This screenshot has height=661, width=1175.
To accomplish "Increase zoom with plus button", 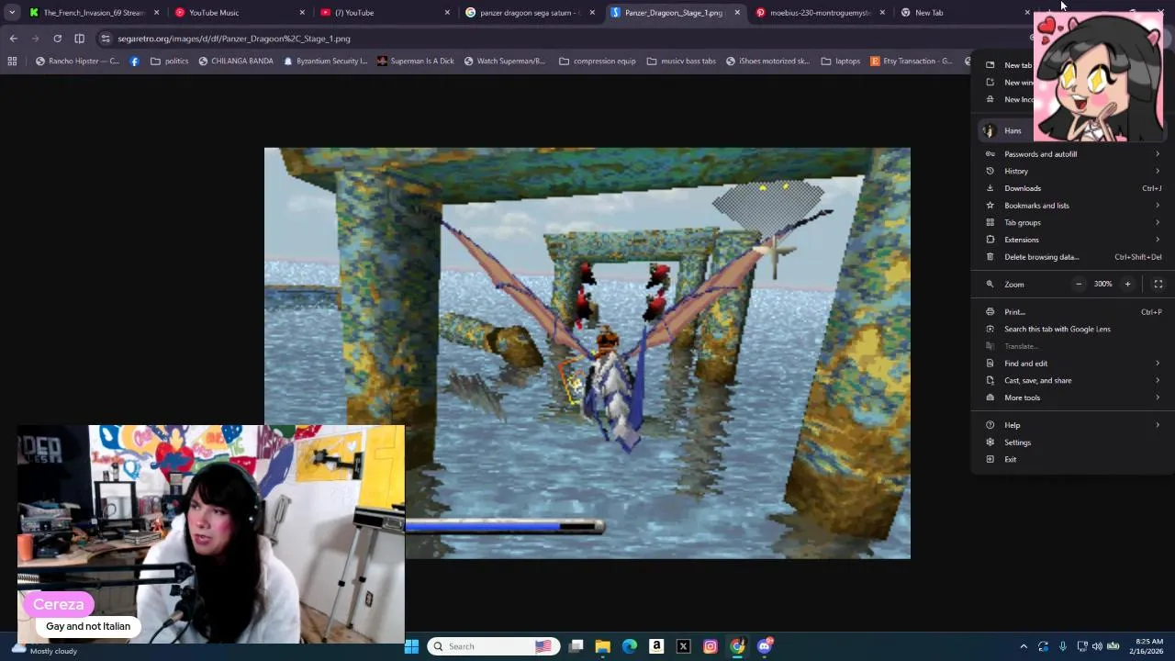I will 1127,284.
